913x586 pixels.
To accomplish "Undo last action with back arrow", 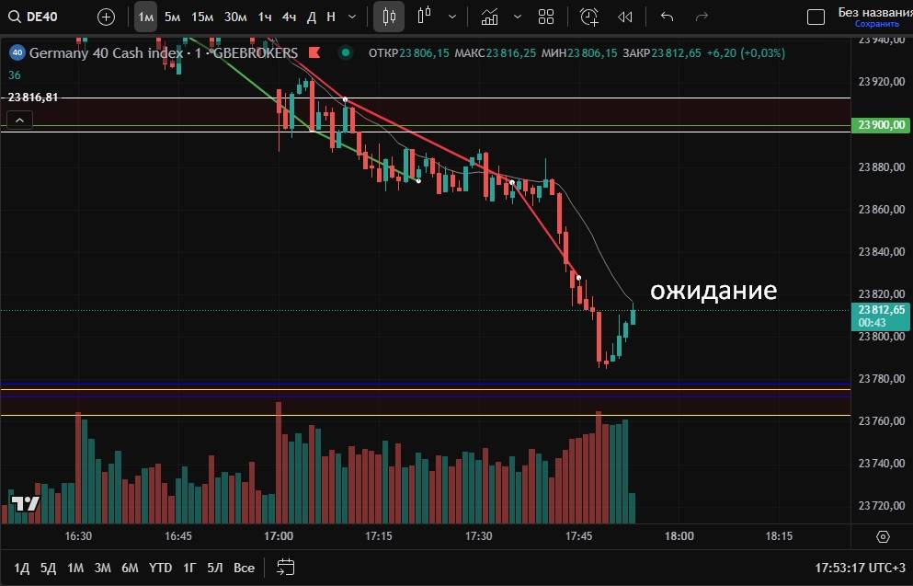I will pos(667,17).
